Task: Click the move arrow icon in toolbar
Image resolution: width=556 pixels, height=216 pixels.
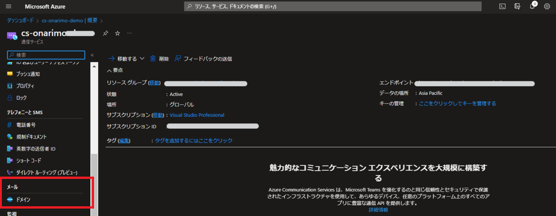Action: (111, 59)
